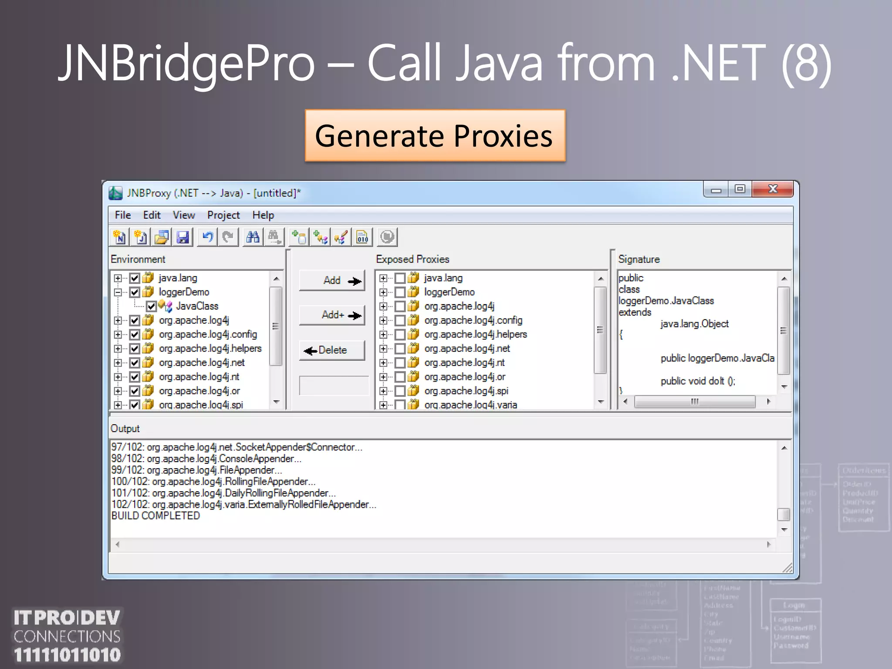Edit classpath icon with pencil
Image resolution: width=892 pixels, height=669 pixels.
coord(341,237)
